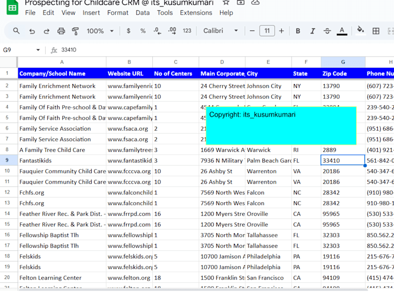Image resolution: width=394 pixels, height=295 pixels.
Task: Select column C header
Action: 176,62
